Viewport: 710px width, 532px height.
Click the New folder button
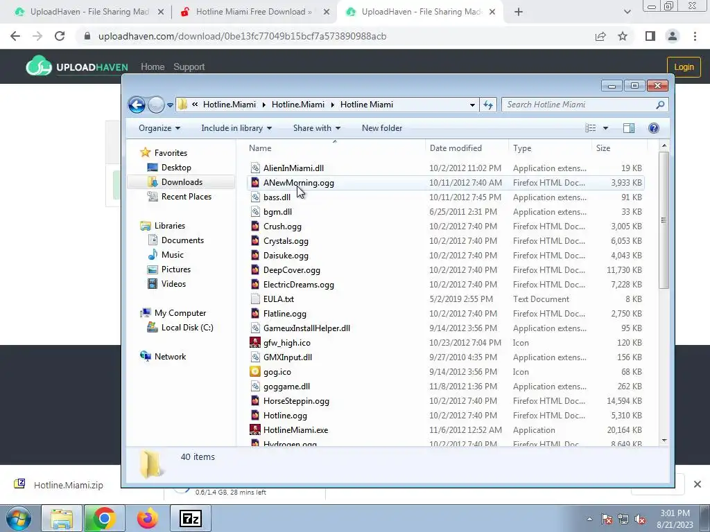(382, 128)
